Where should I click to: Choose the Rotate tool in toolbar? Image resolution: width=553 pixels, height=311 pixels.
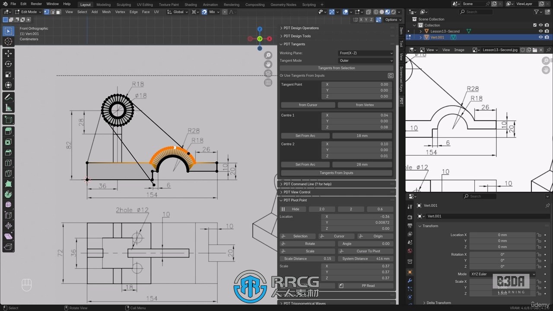pyautogui.click(x=8, y=64)
